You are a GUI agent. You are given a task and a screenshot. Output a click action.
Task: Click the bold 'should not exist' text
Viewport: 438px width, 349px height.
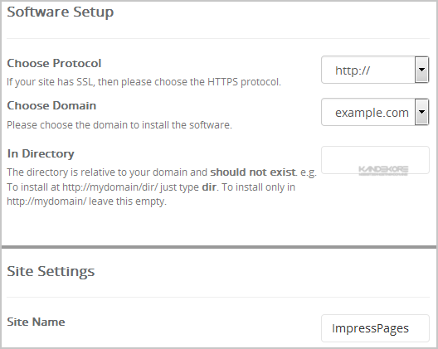point(253,172)
